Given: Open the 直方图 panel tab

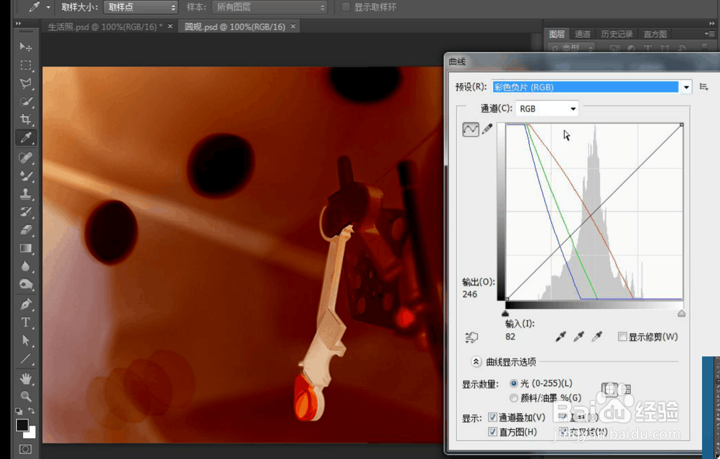Looking at the screenshot, I should tap(655, 34).
